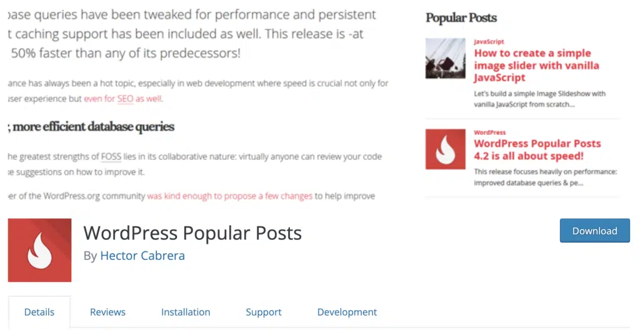Click the blue Download button
Viewport: 640px width, 335px height.
coord(595,231)
